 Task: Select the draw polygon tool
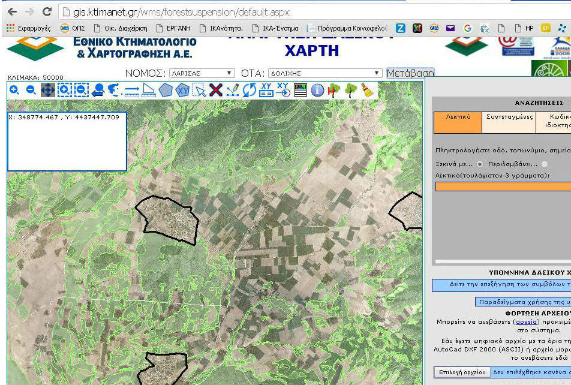165,90
